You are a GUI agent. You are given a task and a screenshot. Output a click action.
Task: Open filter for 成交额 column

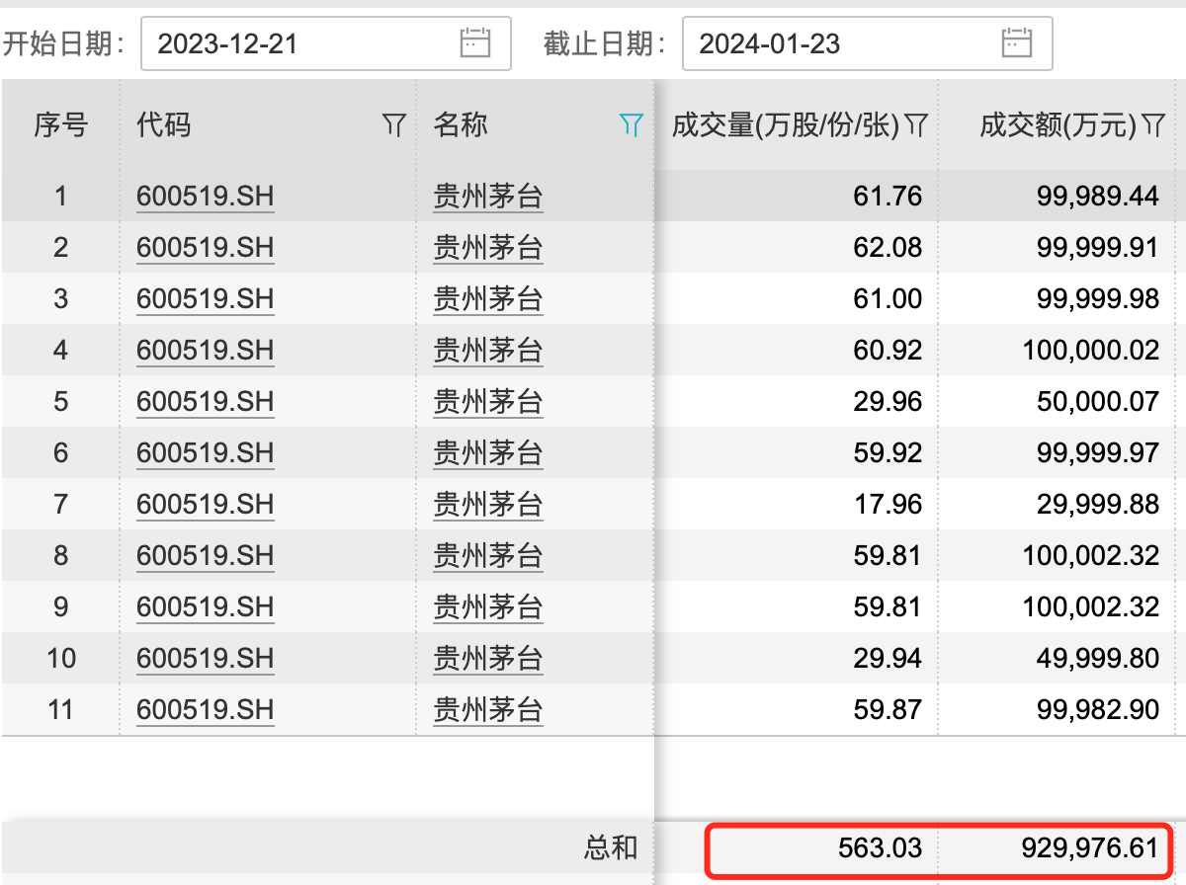1153,124
